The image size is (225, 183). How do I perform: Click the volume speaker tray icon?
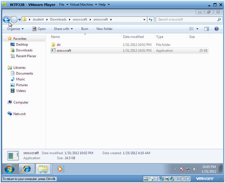coord(195,169)
